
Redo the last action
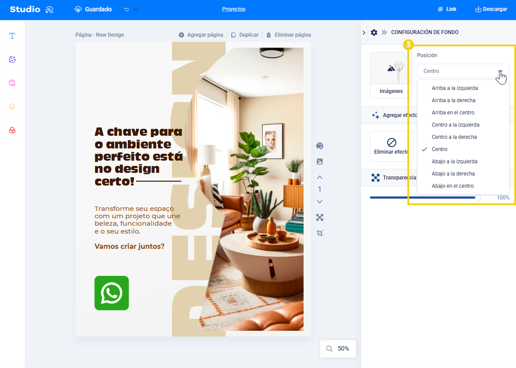(x=136, y=9)
